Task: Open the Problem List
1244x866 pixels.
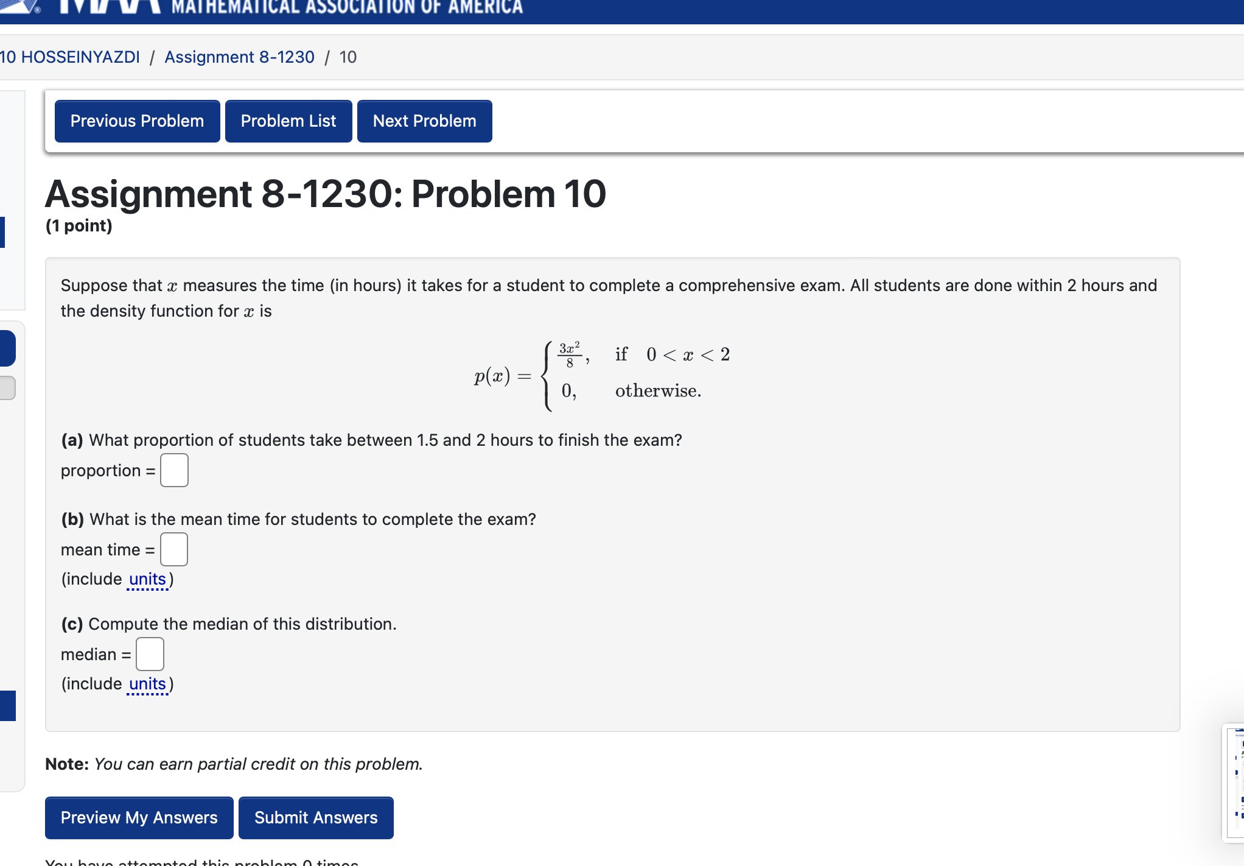Action: 288,121
